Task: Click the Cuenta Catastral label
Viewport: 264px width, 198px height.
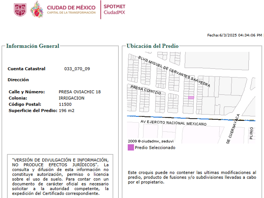Action: [26, 69]
